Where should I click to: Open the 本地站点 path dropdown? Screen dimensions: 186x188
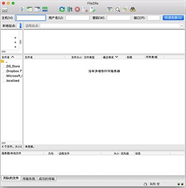pyautogui.click(x=20, y=26)
